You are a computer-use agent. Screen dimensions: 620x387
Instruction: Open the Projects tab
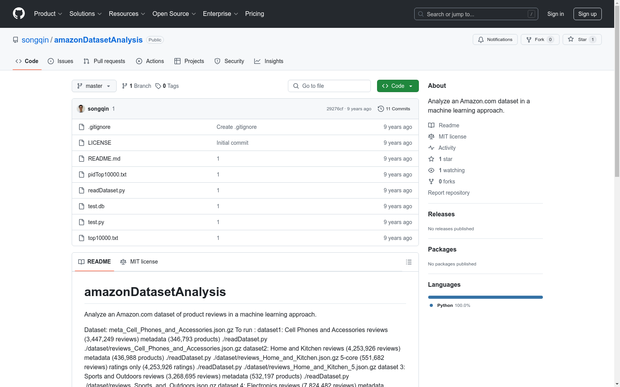(x=189, y=61)
